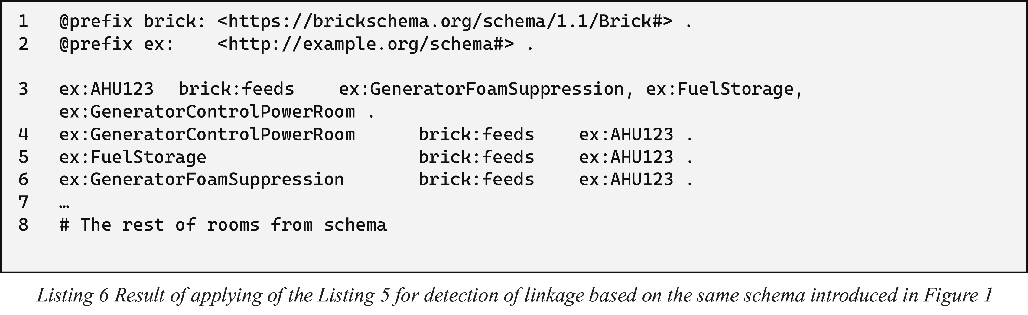Click the '@prefix brick:' declaration

click(133, 21)
